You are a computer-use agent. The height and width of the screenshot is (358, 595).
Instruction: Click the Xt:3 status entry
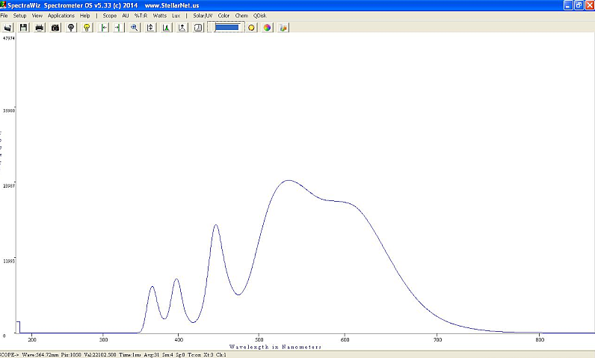pos(209,355)
